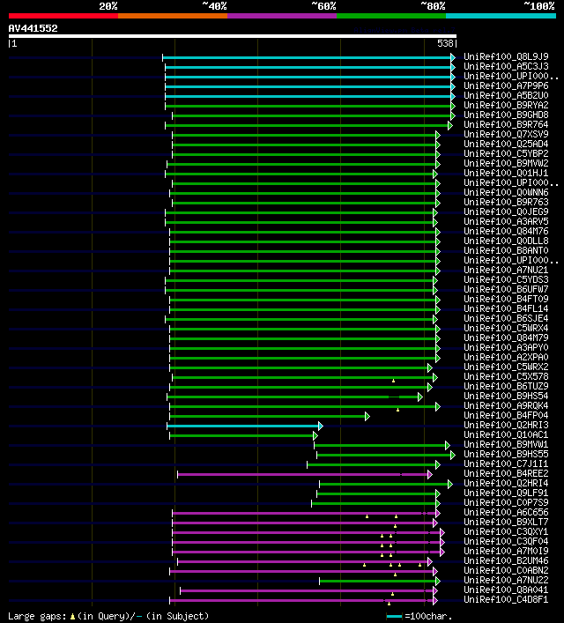Select the UniRef100_Q2HRI4 label
Viewport: 564px width, 623px height.
[506, 483]
